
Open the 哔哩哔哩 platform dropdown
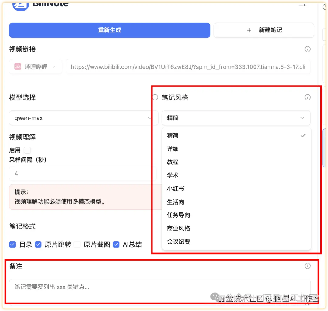pyautogui.click(x=35, y=67)
